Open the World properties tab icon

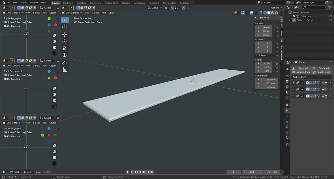287,98
